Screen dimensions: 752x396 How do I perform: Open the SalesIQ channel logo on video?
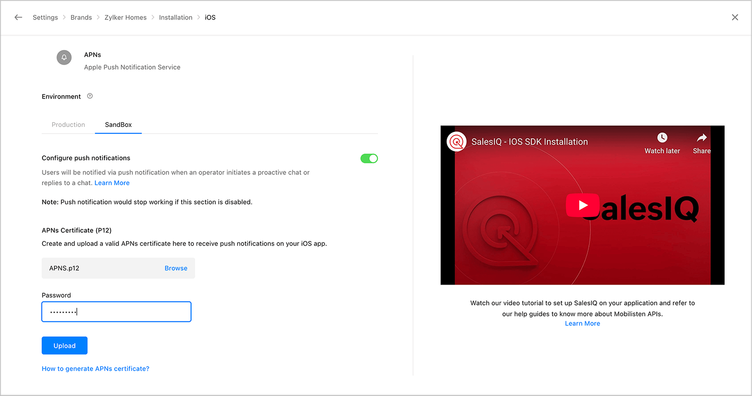pos(456,142)
